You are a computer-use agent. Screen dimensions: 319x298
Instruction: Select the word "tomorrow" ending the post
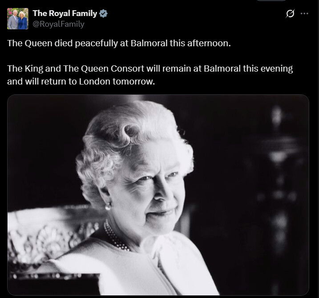click(x=133, y=81)
